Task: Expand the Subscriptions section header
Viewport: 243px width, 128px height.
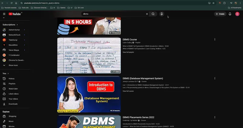Action: pos(10,25)
